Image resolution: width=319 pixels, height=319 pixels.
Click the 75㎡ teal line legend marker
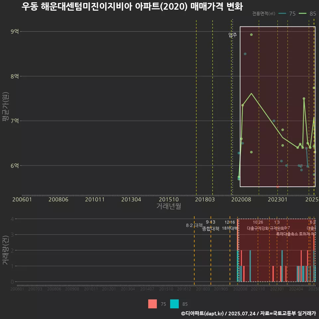pos(282,14)
